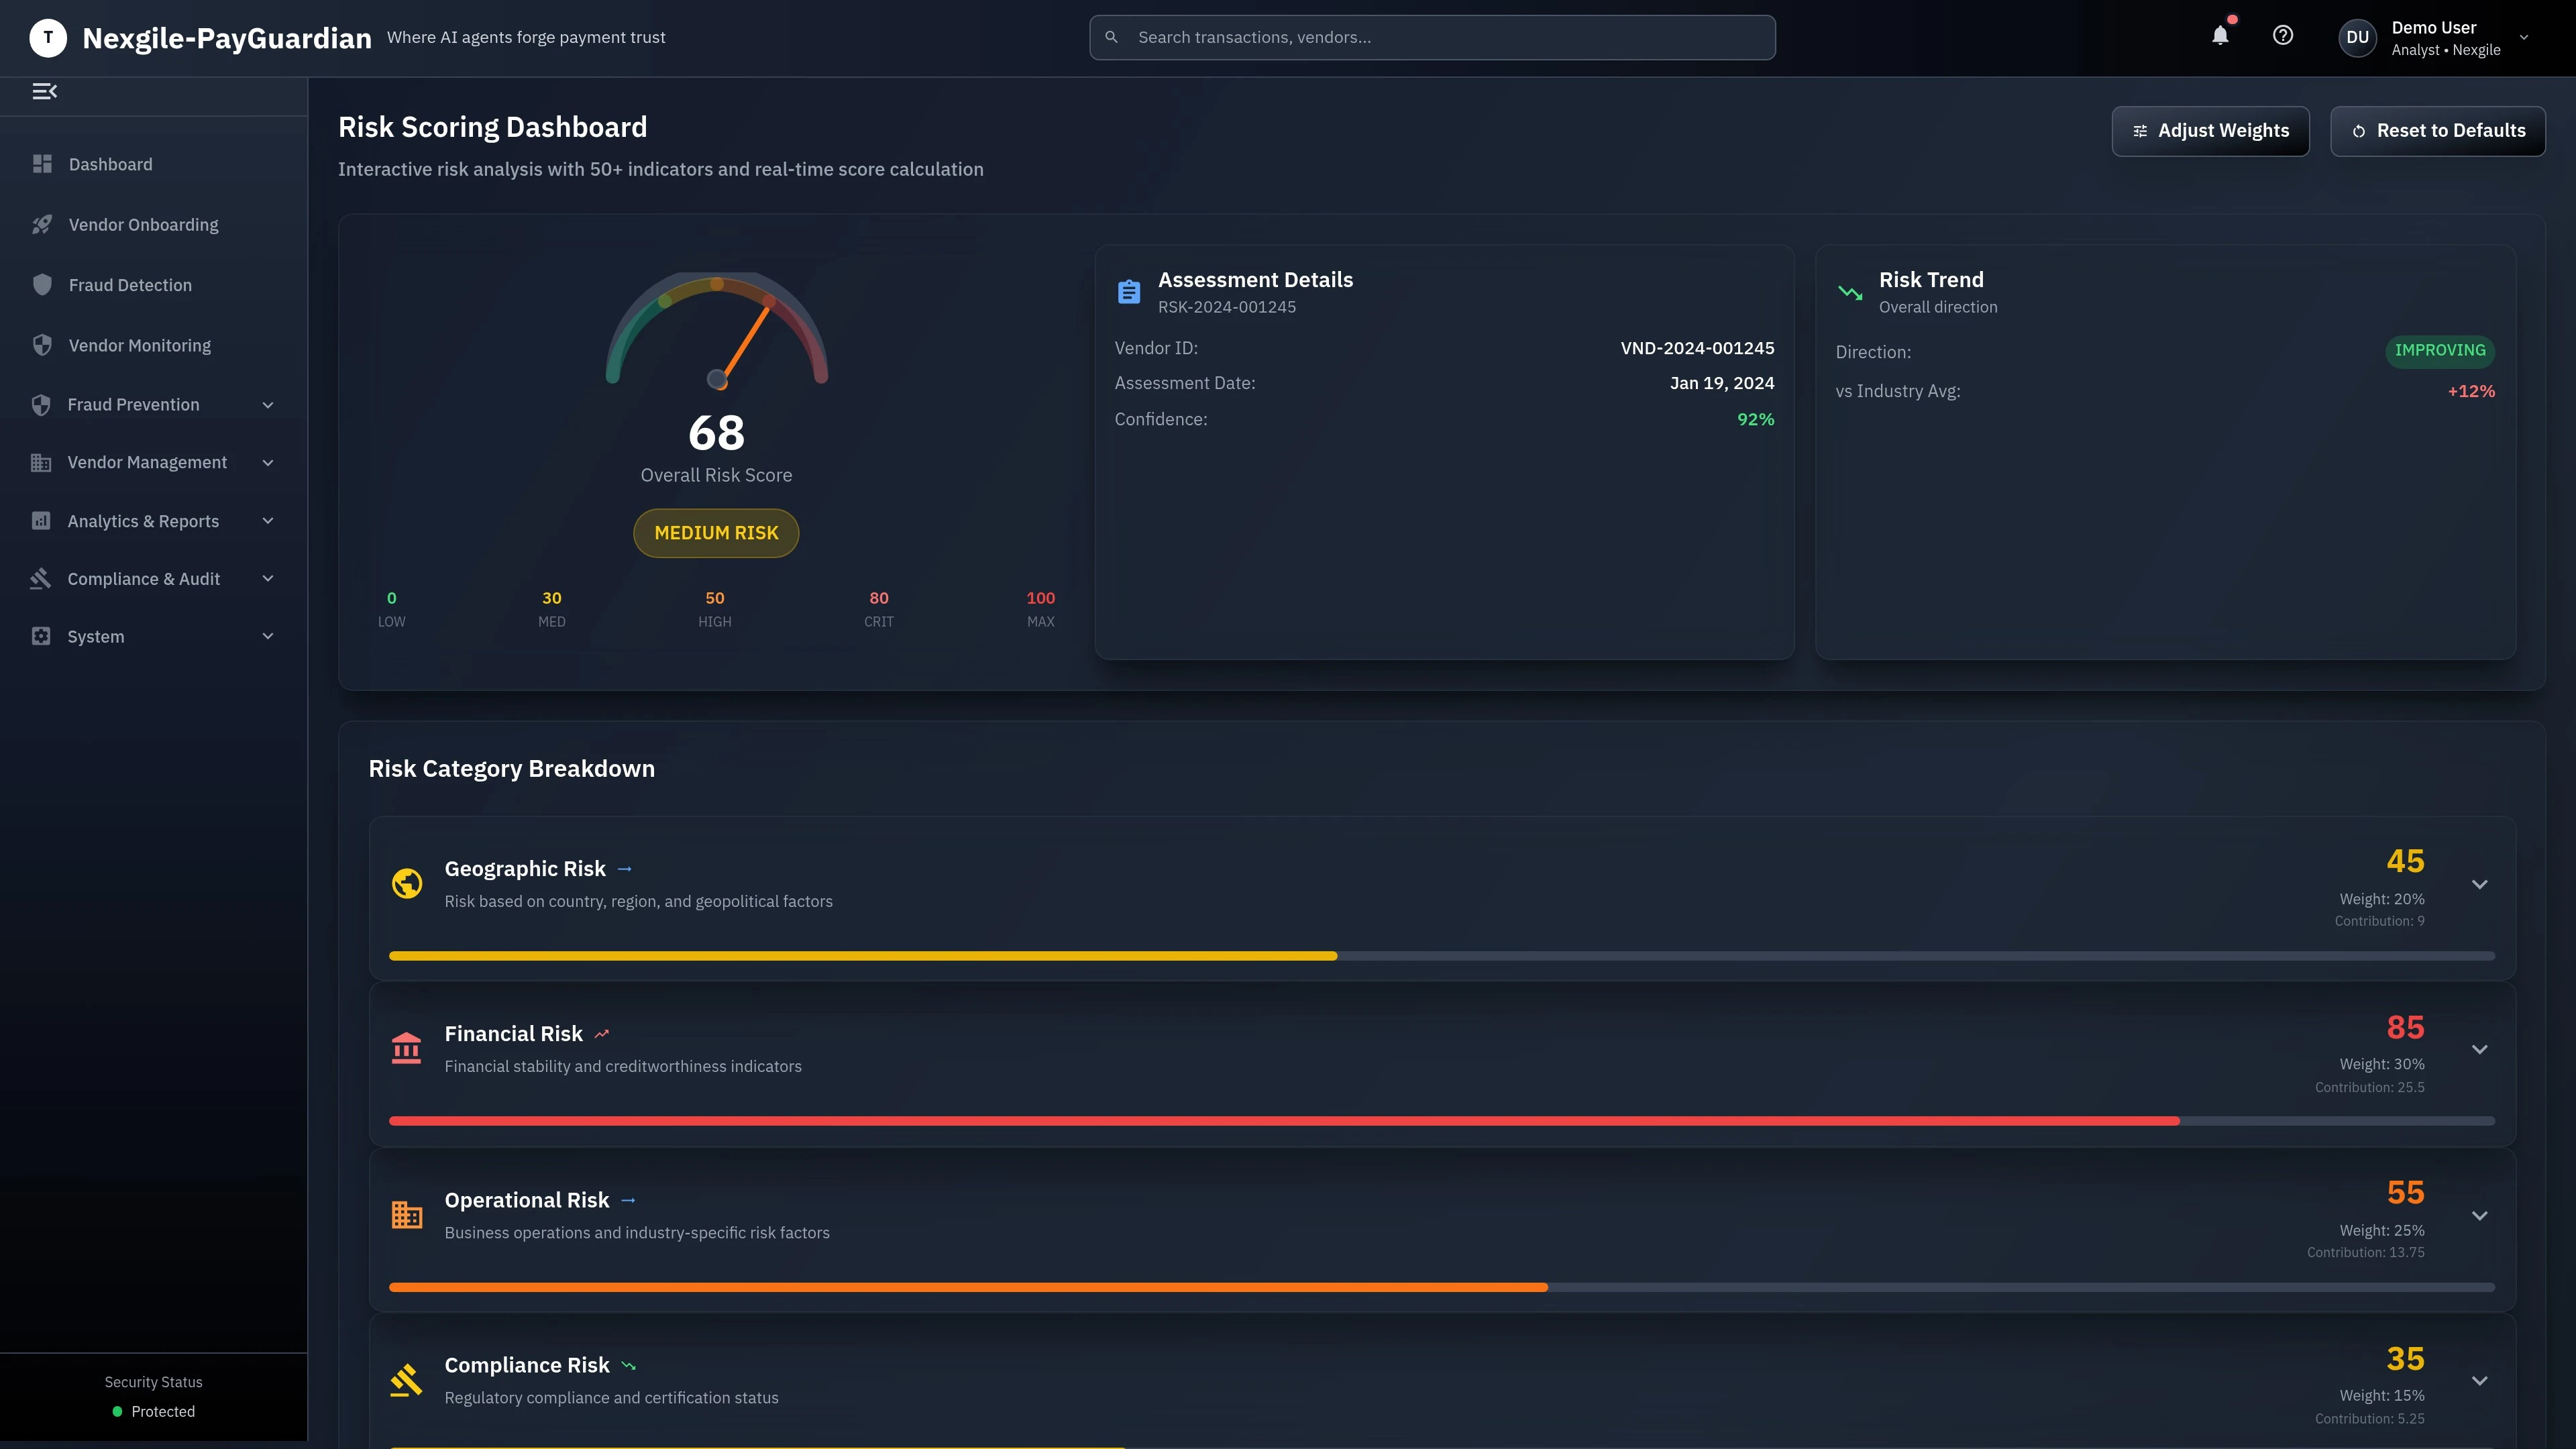The width and height of the screenshot is (2576, 1449).
Task: Collapse the navigation sidebar
Action: [x=45, y=91]
